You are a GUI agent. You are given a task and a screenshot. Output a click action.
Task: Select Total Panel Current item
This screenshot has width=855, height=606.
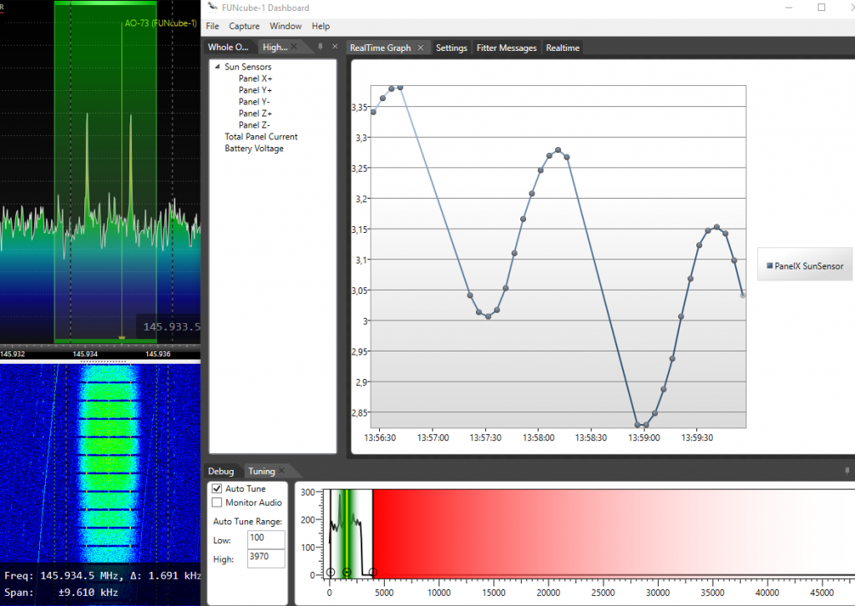[x=261, y=137]
